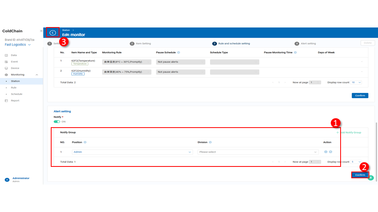Screen dimensions: 378x212
Task: Toggle the Notify switch off
Action: click(x=57, y=122)
